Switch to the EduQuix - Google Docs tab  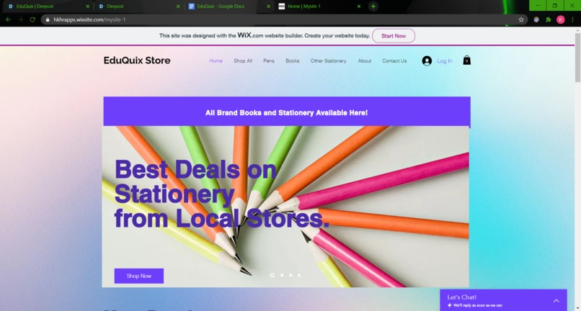click(229, 6)
